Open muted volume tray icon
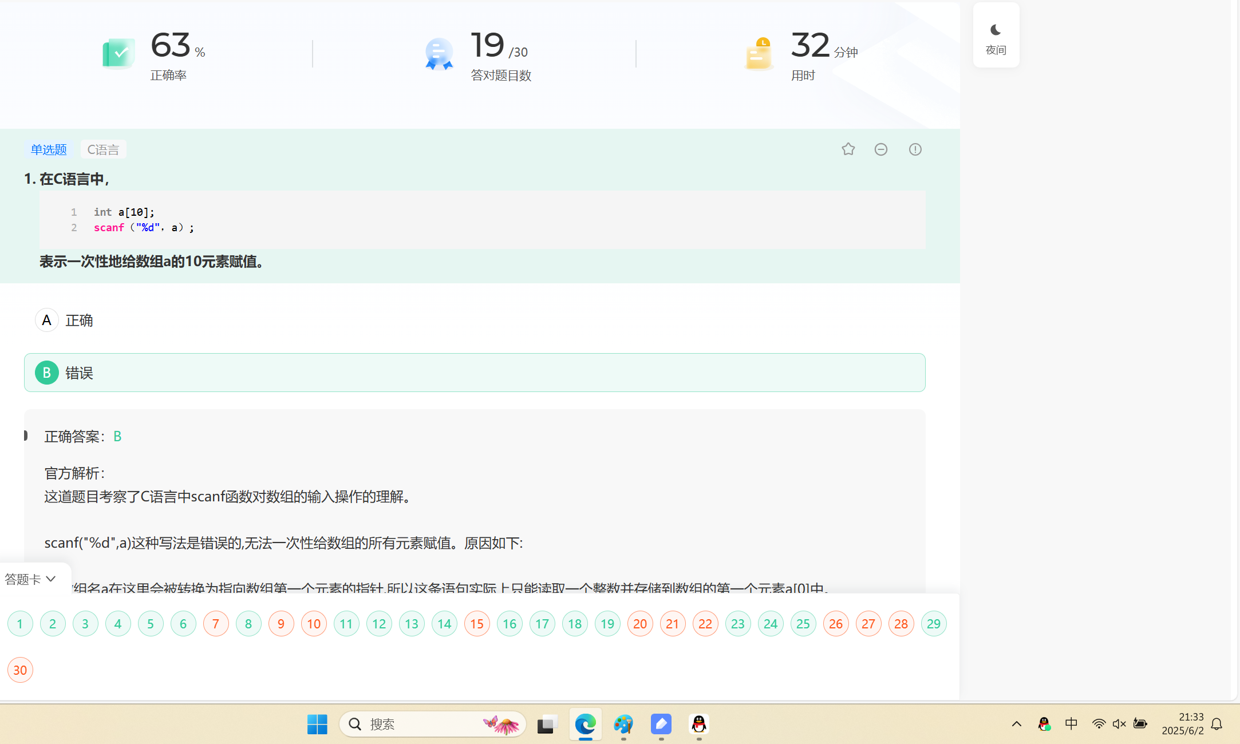This screenshot has height=744, width=1240. point(1119,724)
